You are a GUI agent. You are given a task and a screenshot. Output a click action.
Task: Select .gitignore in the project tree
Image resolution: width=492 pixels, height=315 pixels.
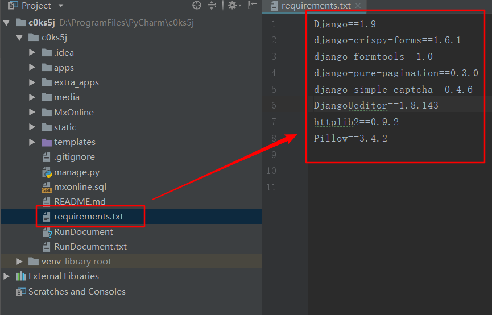coord(75,157)
